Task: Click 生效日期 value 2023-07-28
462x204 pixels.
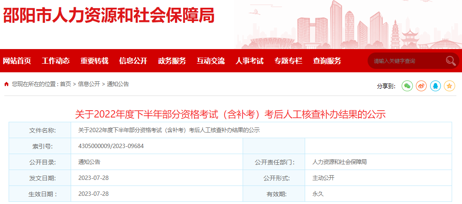Action: click(x=94, y=194)
